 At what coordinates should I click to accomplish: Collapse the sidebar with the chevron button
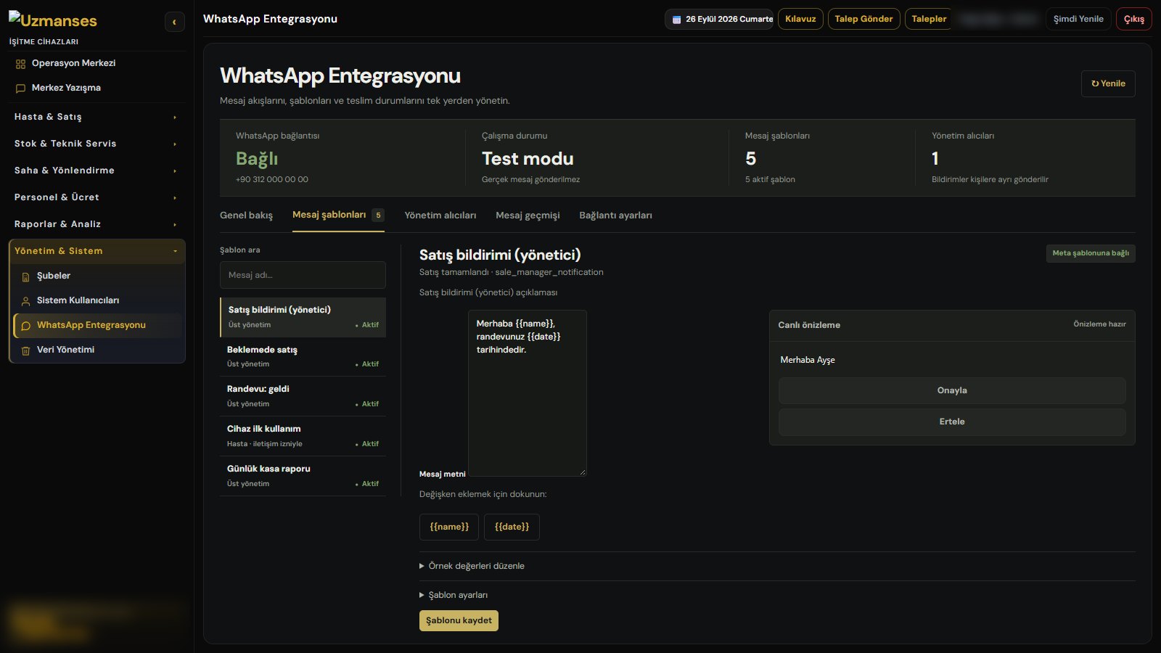pyautogui.click(x=174, y=22)
